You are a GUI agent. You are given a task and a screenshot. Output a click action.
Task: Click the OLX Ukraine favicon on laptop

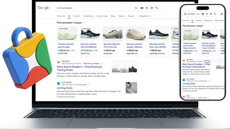click(x=58, y=83)
